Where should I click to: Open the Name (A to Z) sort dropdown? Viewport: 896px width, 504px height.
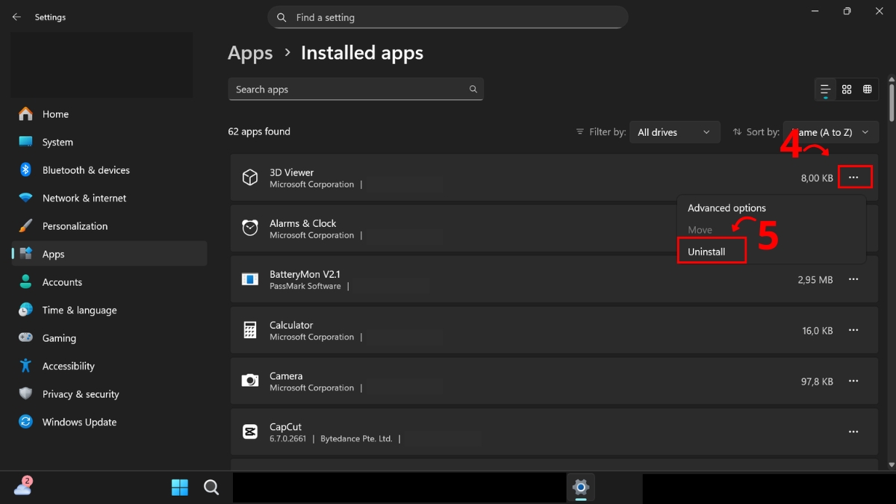pyautogui.click(x=830, y=131)
